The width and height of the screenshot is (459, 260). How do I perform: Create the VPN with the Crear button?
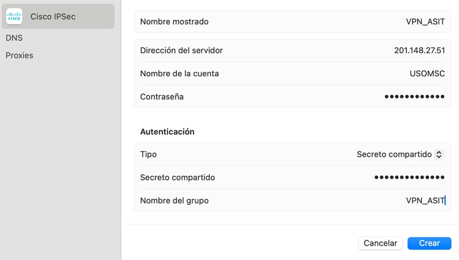[429, 243]
